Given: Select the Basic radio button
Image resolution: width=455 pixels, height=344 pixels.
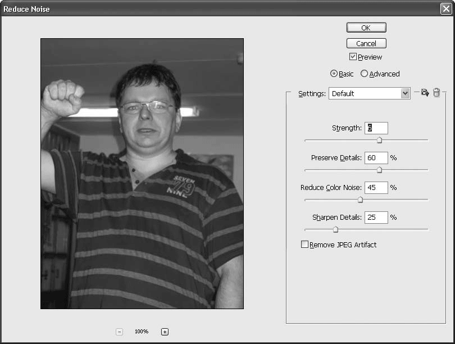Looking at the screenshot, I should coord(334,74).
